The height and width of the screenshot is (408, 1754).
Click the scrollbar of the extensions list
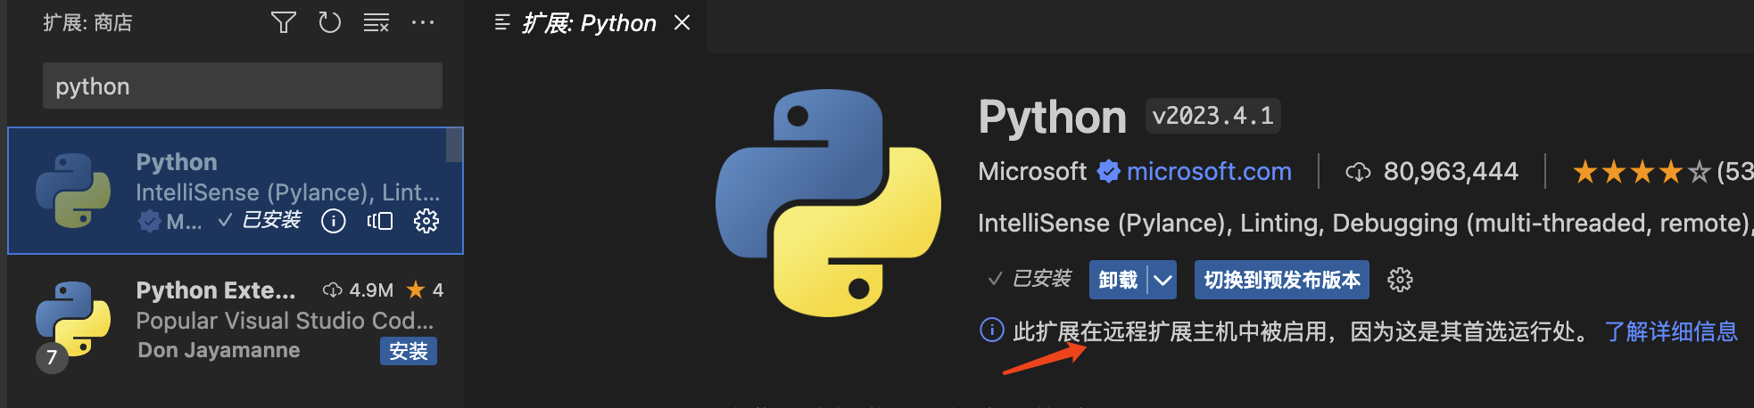pyautogui.click(x=454, y=145)
